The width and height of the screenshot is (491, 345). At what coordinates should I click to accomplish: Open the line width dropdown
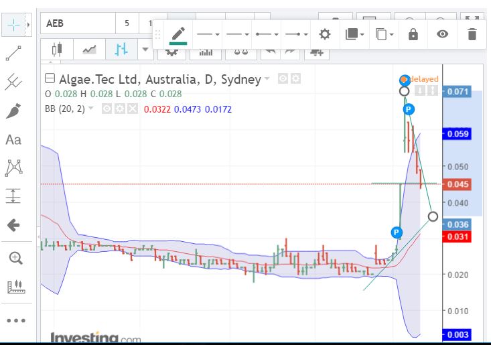(x=237, y=34)
